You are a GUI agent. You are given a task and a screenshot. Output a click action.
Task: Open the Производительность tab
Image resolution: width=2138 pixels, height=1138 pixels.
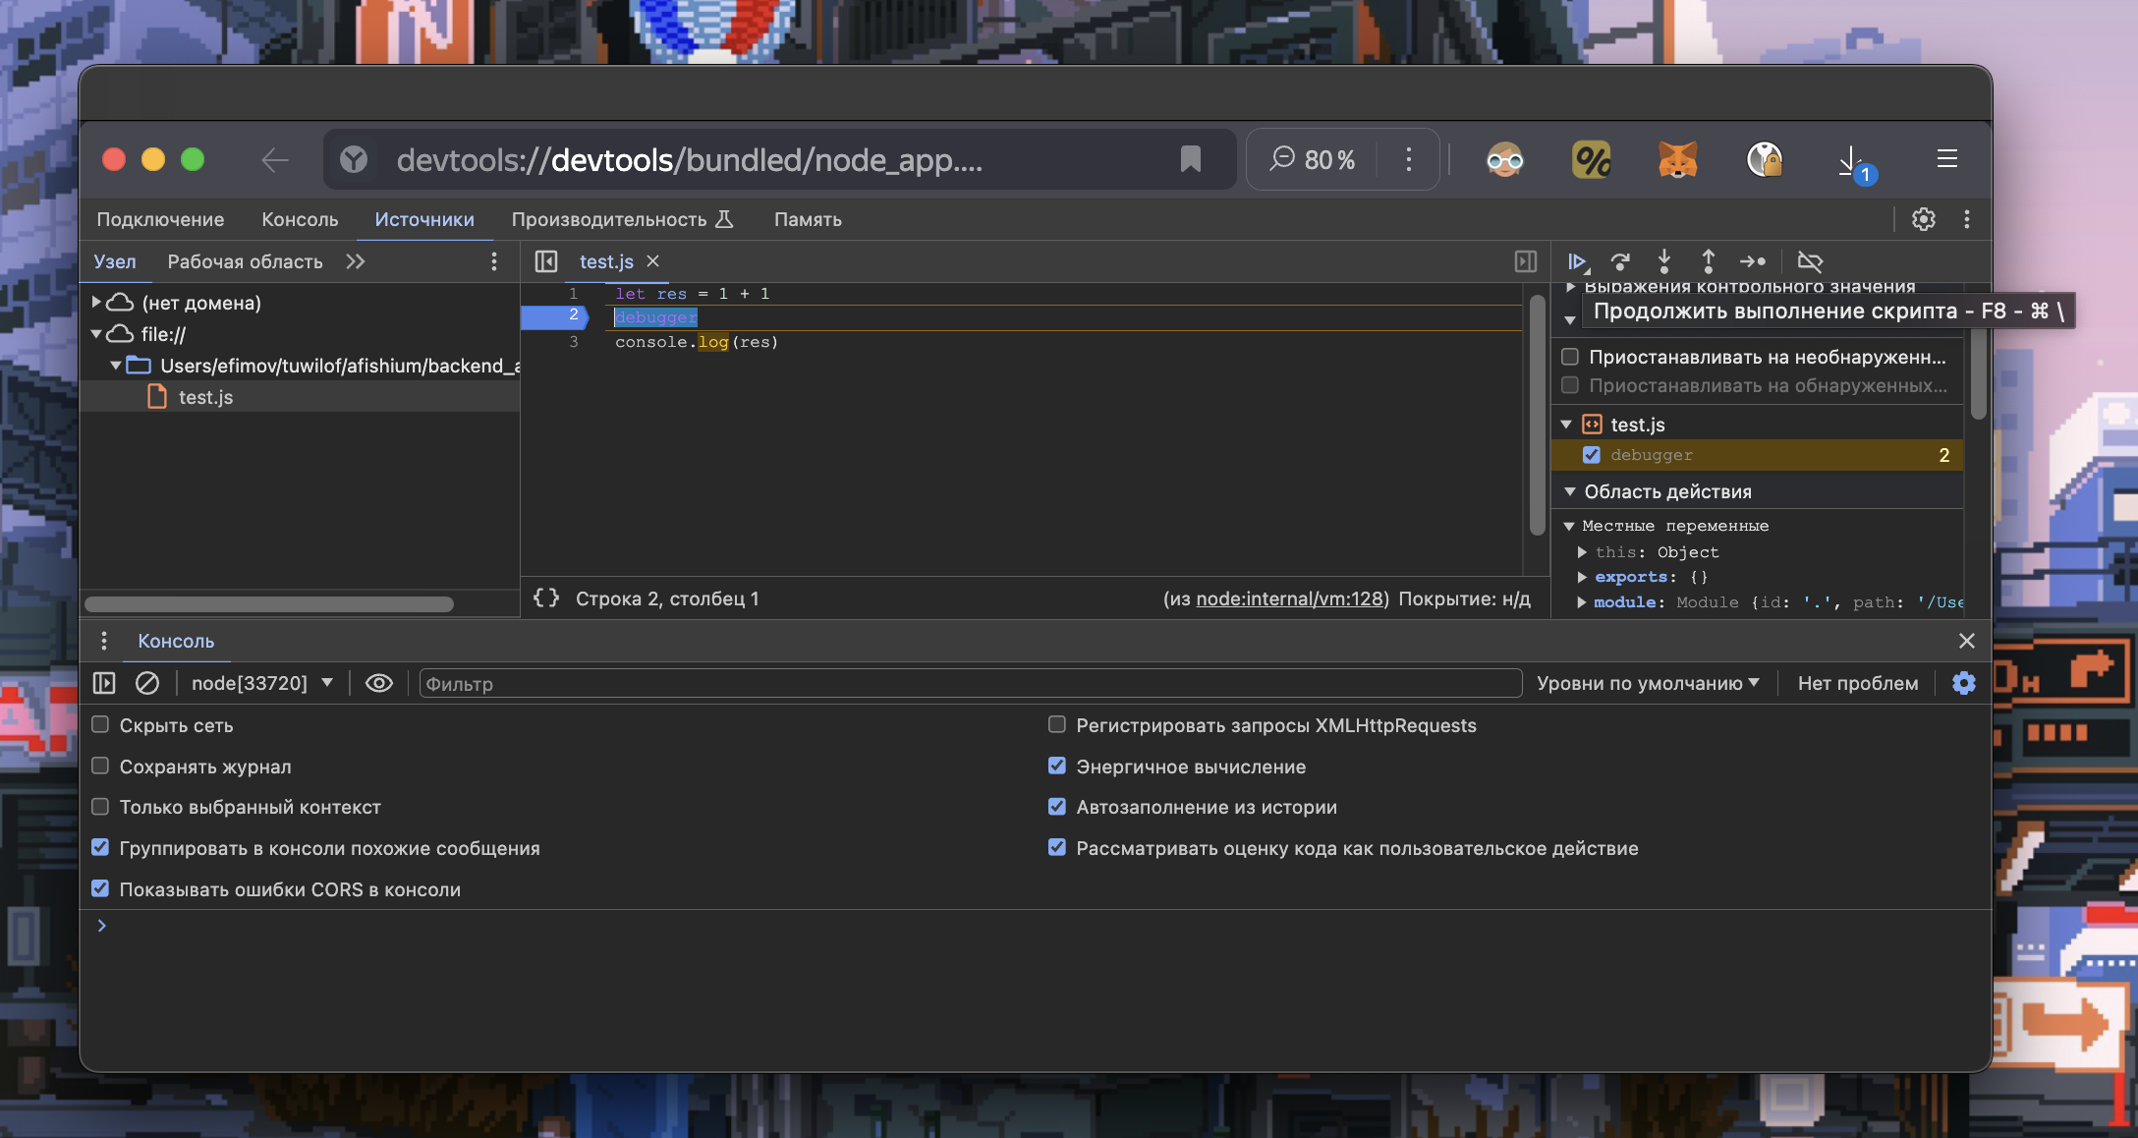622,219
